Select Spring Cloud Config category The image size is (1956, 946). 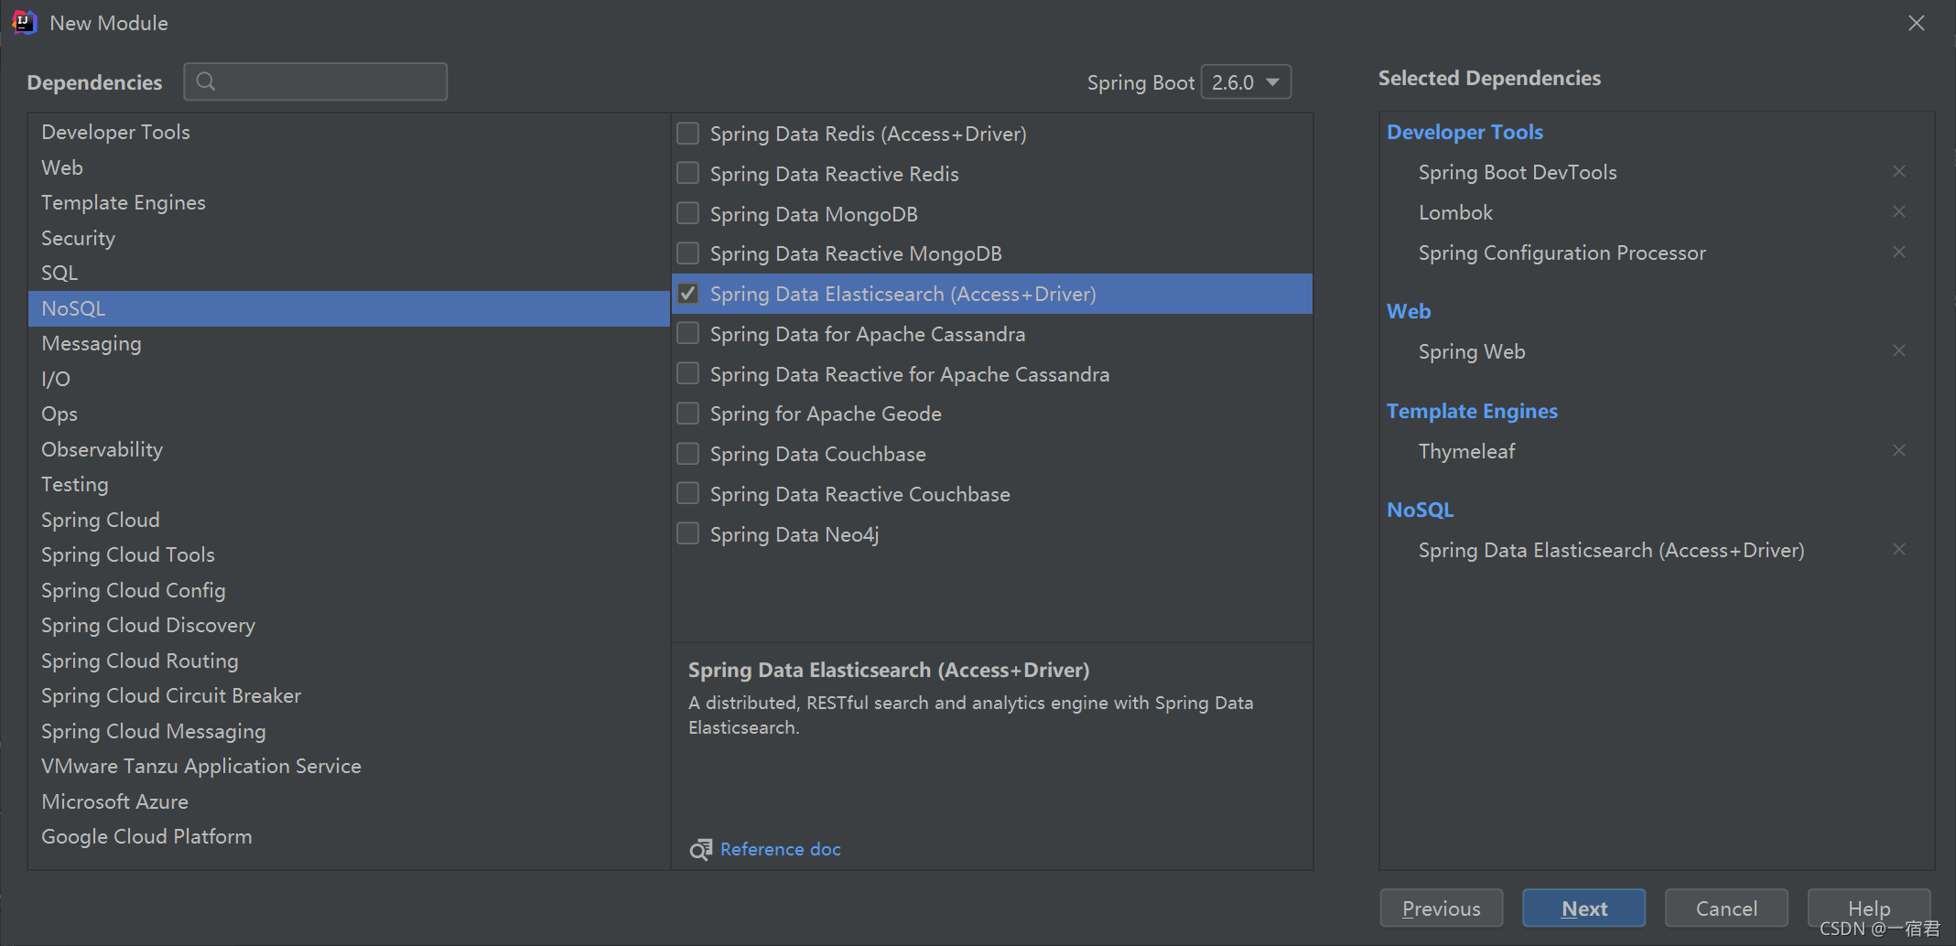[x=349, y=590]
